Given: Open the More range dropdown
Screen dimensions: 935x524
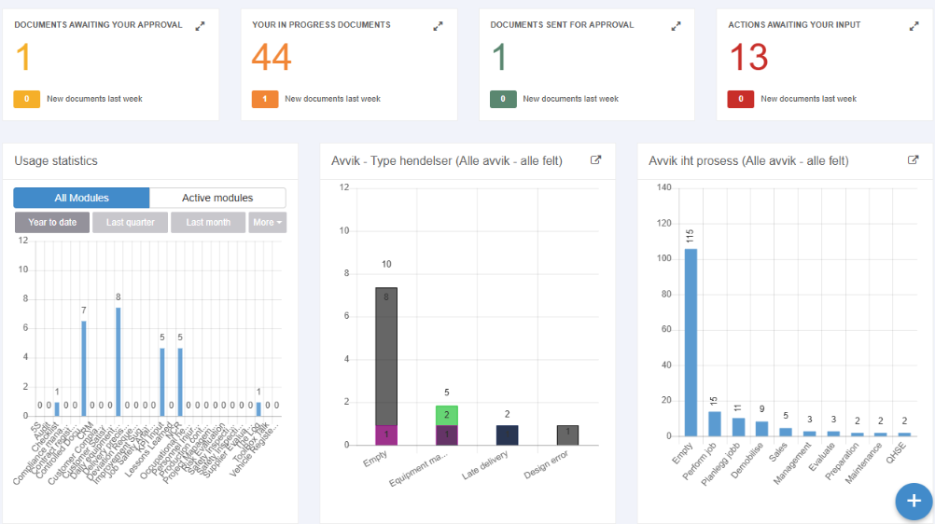Looking at the screenshot, I should coord(267,222).
